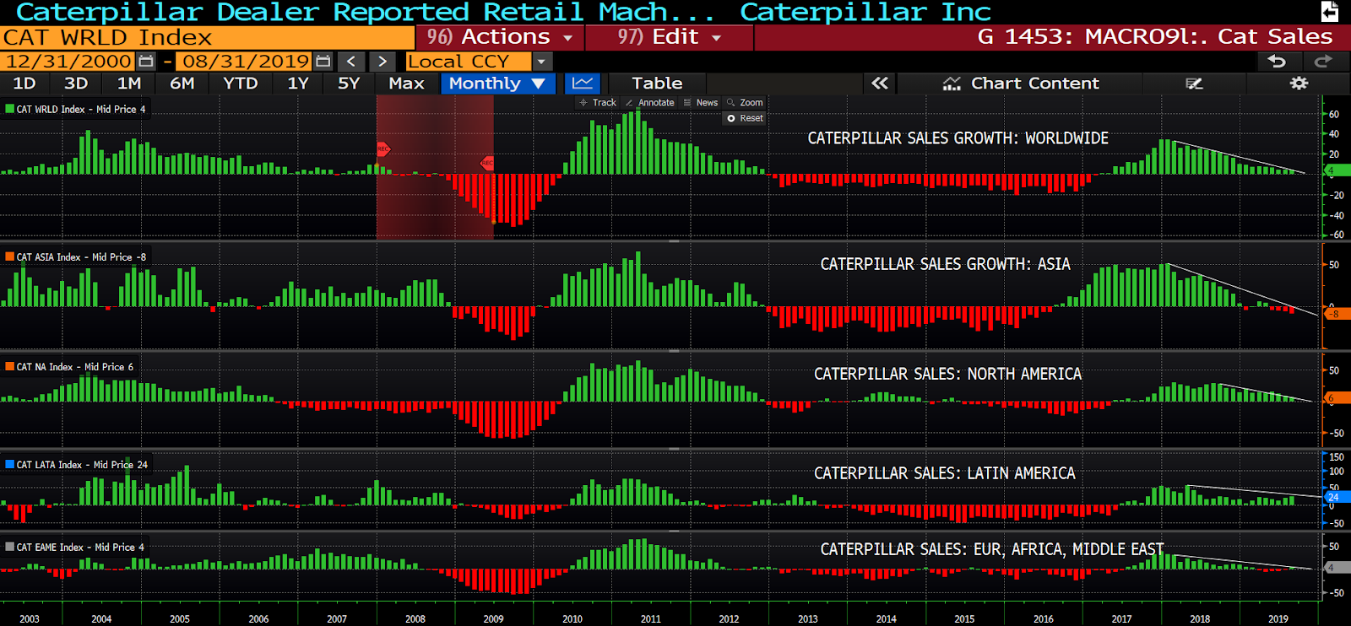The width and height of the screenshot is (1351, 626).
Task: Open the 96) Actions dropdown
Action: (500, 37)
